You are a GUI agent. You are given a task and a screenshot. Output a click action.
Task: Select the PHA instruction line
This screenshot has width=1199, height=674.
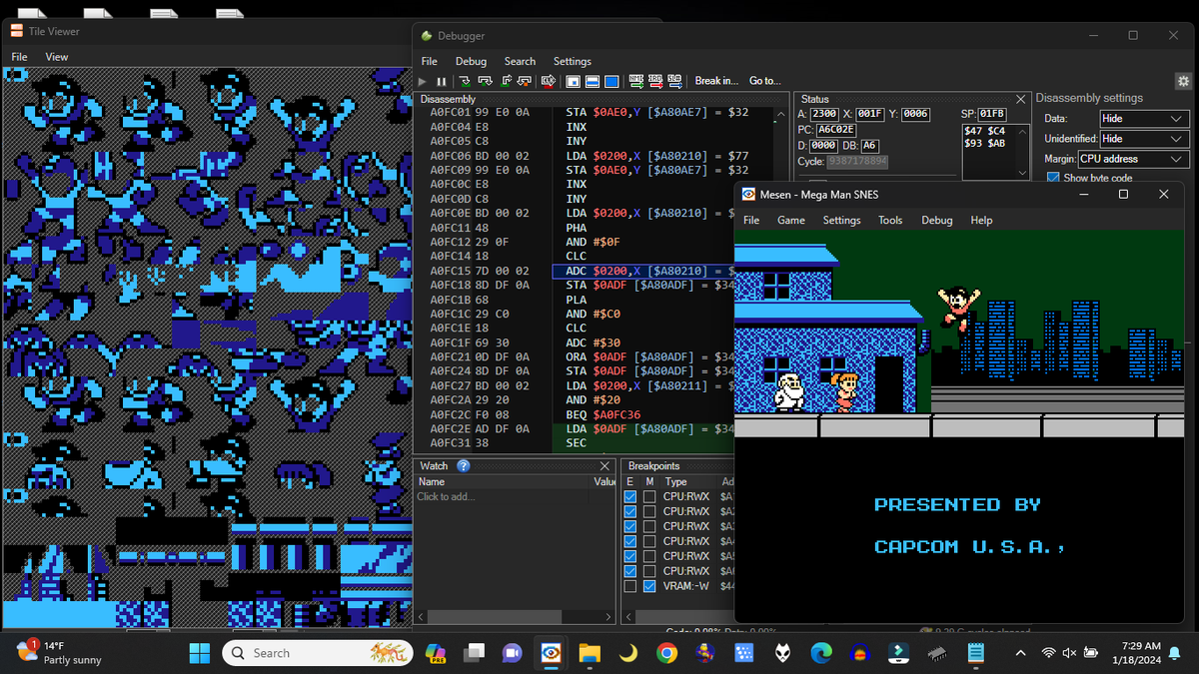[576, 228]
